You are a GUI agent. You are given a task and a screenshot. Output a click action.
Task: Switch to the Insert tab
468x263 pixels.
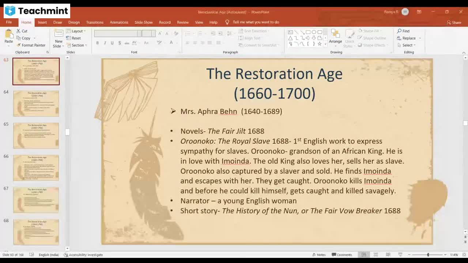click(x=42, y=22)
